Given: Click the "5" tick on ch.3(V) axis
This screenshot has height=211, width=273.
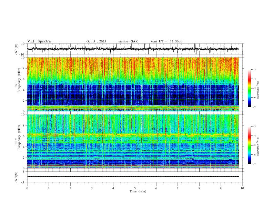Looking at the screenshot, I should coord(24,172).
